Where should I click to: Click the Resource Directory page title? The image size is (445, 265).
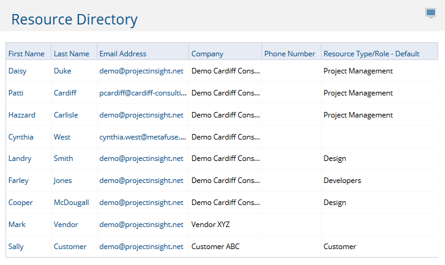coord(74,20)
